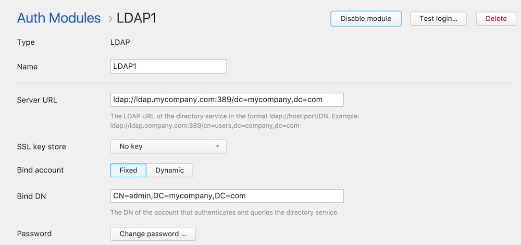Focus the Name field containing LDAP1

(x=168, y=67)
